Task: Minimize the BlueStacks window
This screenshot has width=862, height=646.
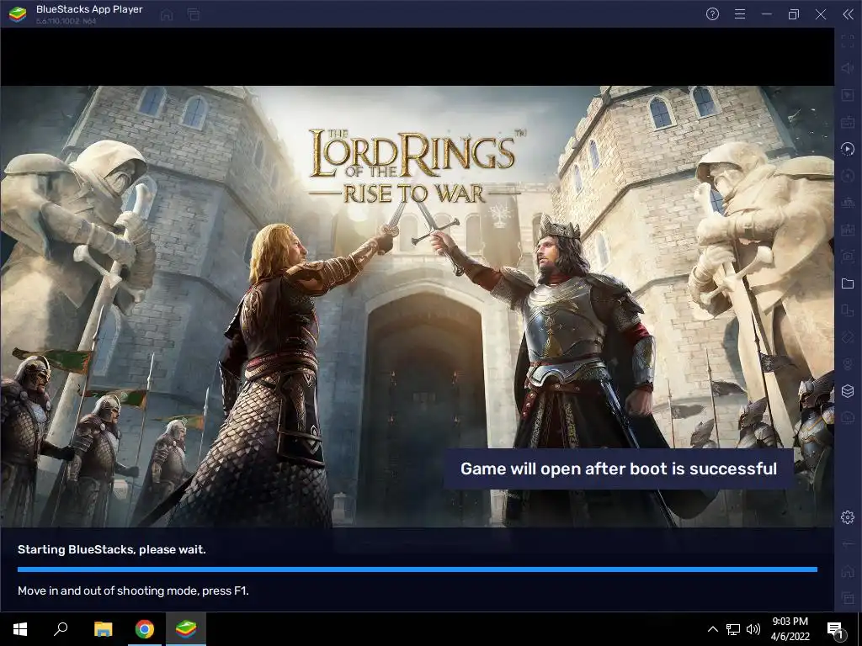Action: (767, 14)
